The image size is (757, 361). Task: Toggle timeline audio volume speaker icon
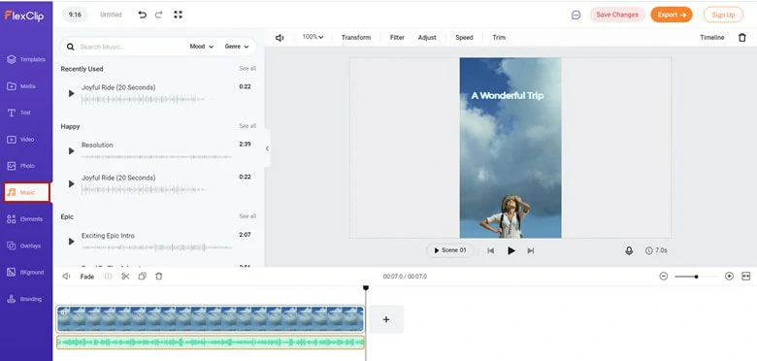coord(67,276)
